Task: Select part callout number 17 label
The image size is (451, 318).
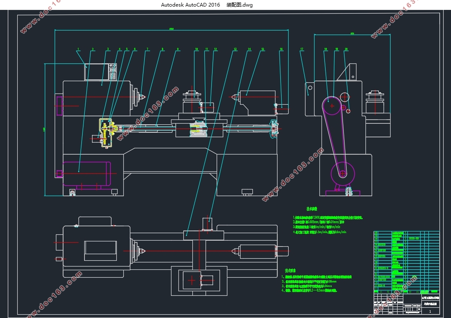Action: 302,49
